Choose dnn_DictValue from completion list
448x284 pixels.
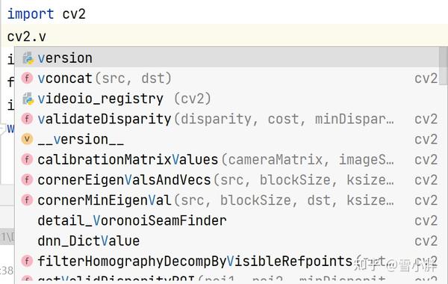(227, 241)
